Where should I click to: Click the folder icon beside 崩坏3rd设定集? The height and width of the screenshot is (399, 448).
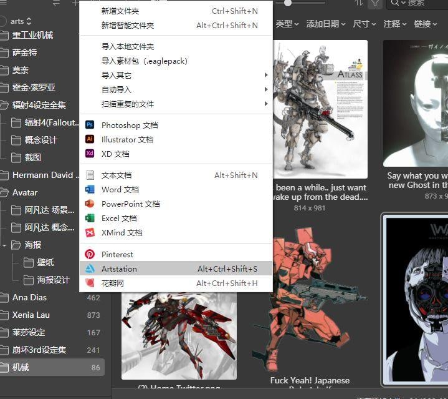pyautogui.click(x=4, y=350)
